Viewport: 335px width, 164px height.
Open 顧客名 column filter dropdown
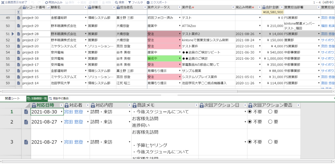[85, 7]
